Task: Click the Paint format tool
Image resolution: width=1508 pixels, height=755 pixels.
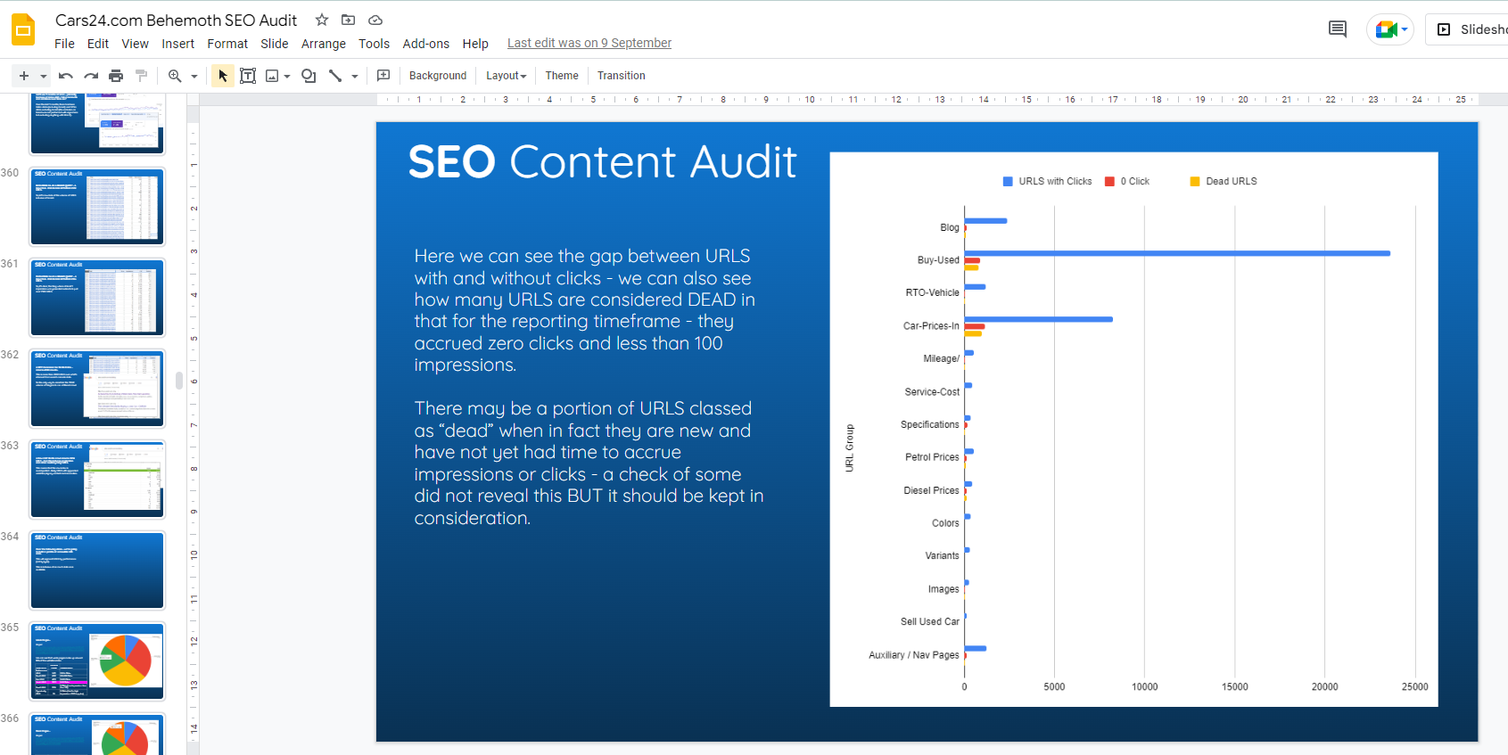Action: (x=141, y=76)
